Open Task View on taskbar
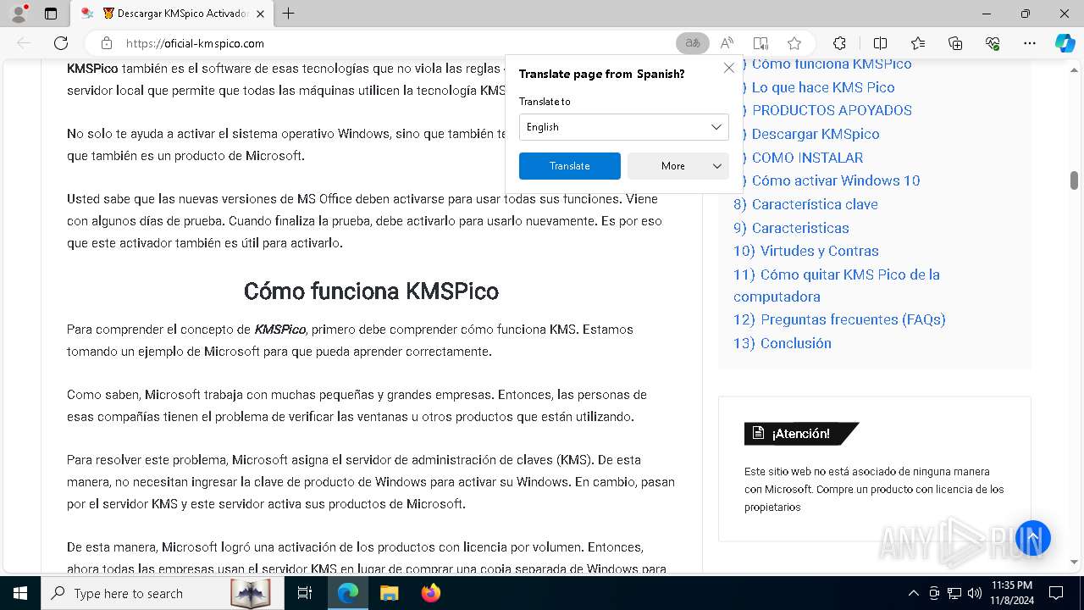The width and height of the screenshot is (1084, 610). (305, 593)
